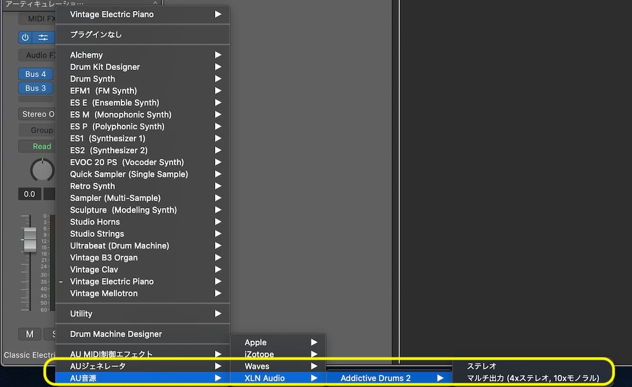The height and width of the screenshot is (387, 632).
Task: Open the Utility submenu
Action: 143,314
